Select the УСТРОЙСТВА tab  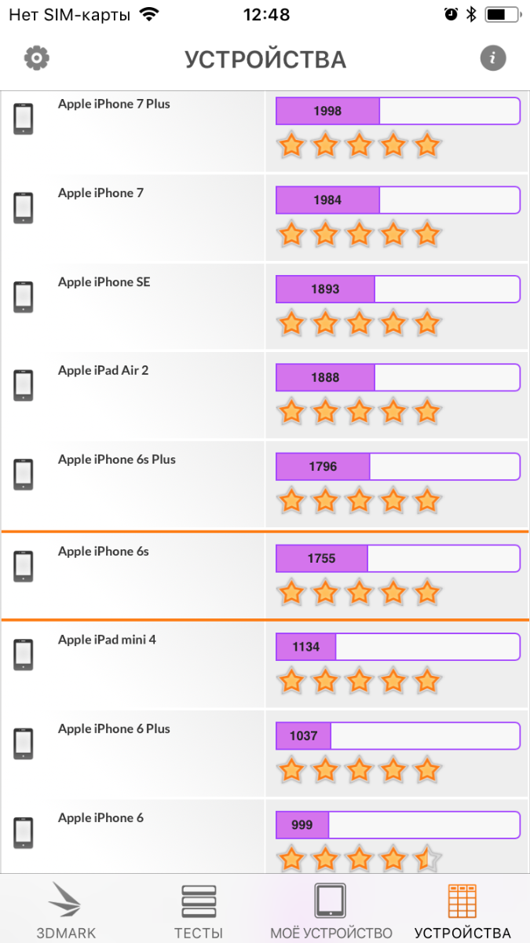pos(462,912)
